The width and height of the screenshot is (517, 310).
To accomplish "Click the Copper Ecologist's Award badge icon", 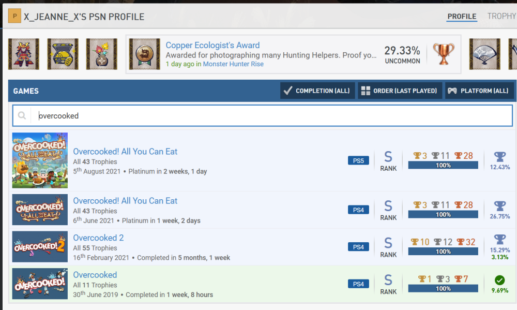I will (144, 54).
